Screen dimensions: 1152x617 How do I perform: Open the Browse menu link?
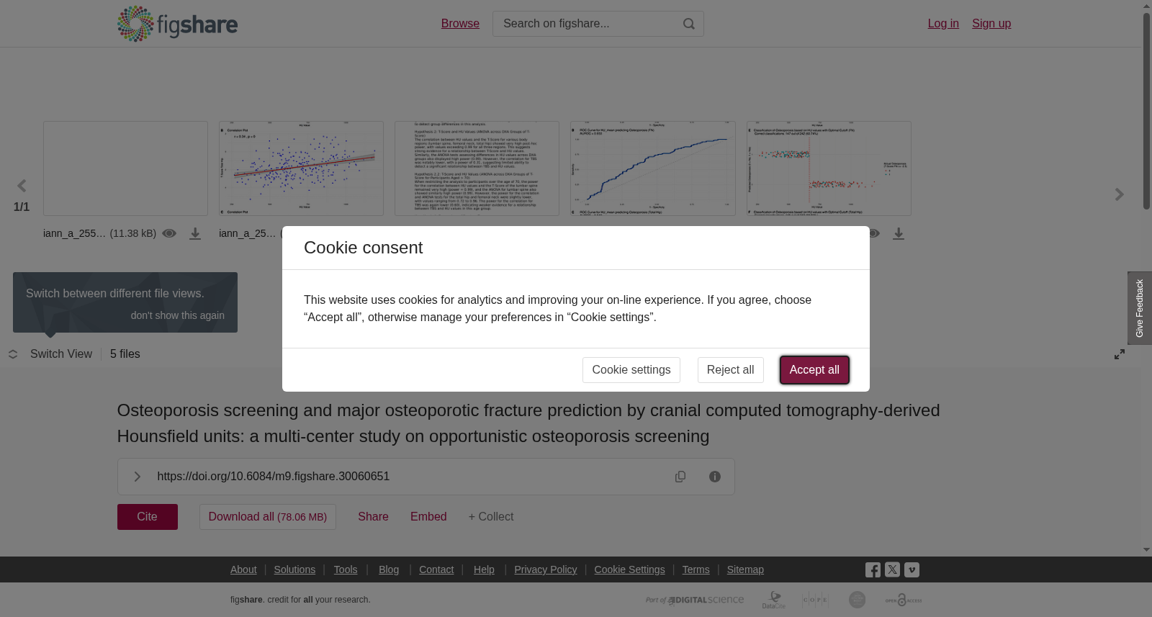click(x=460, y=24)
